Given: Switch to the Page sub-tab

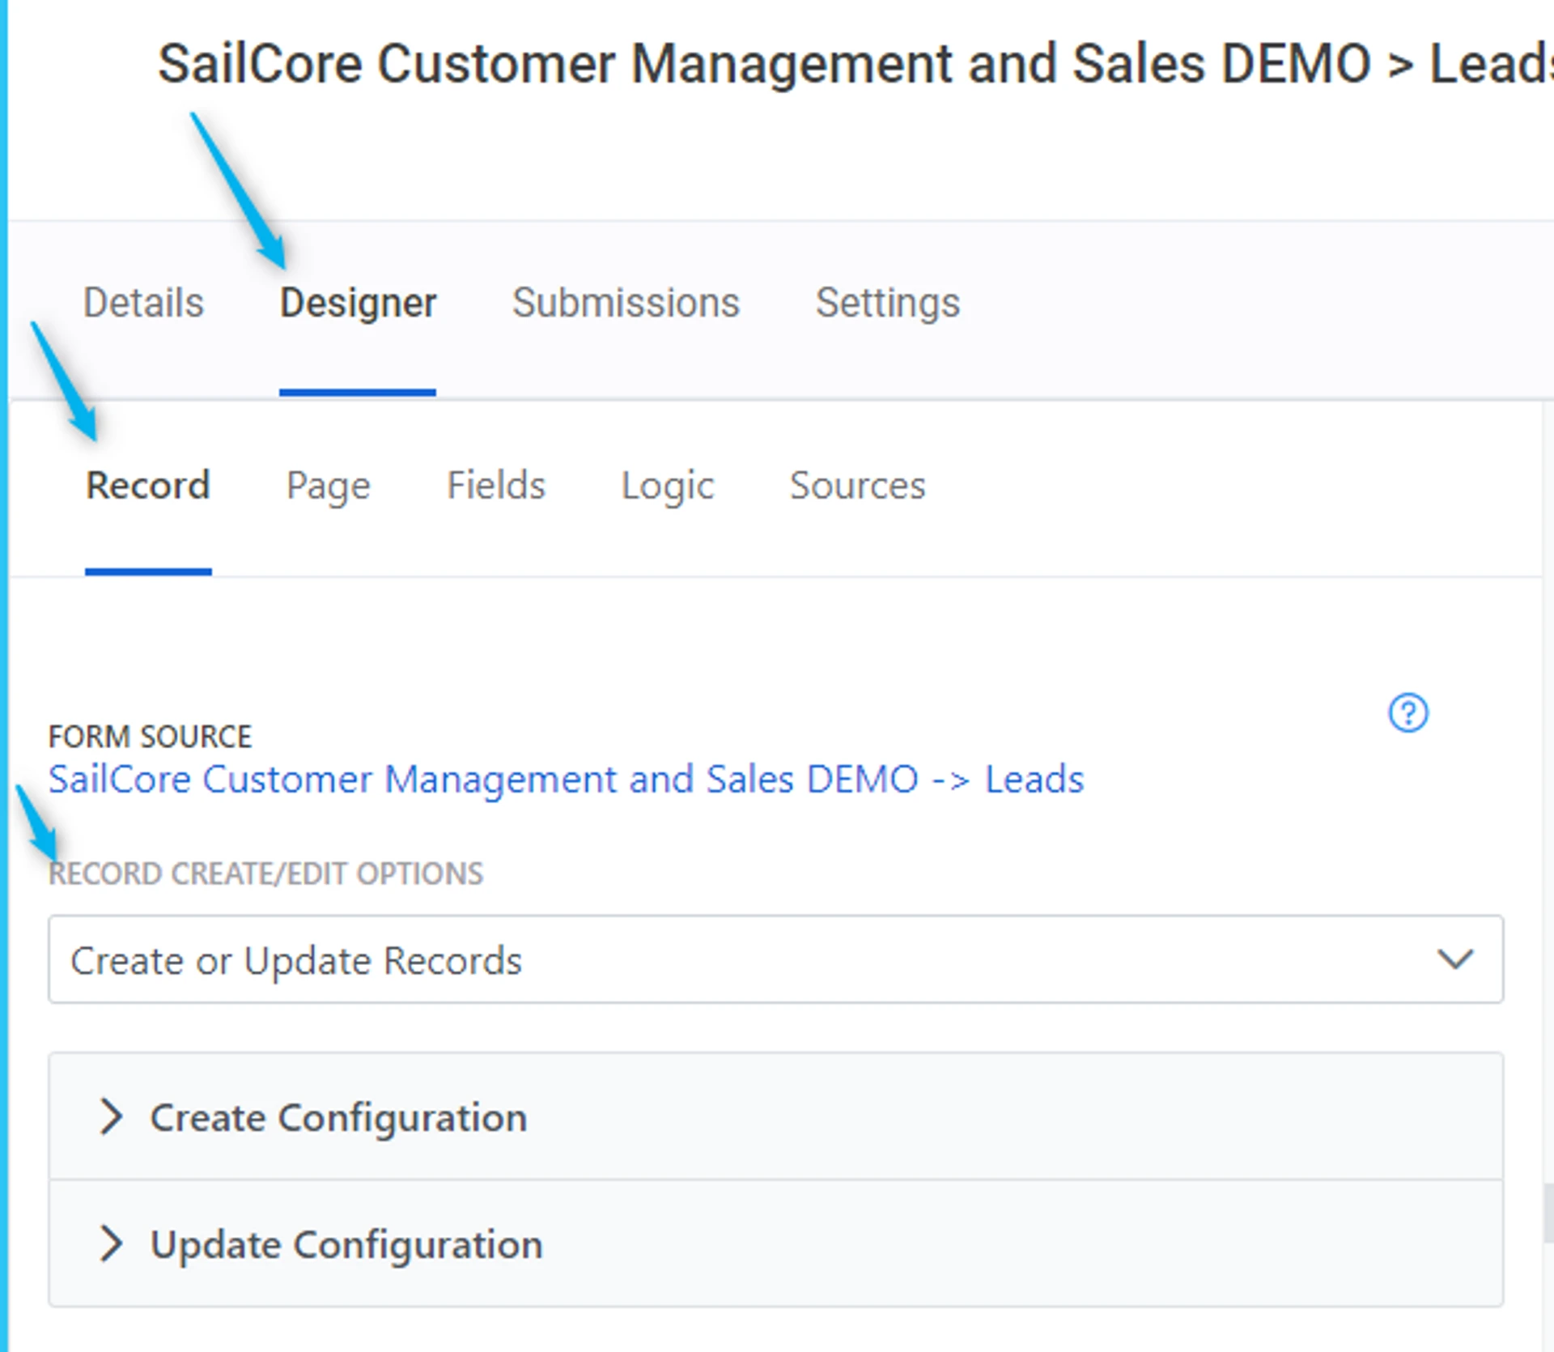Looking at the screenshot, I should [328, 486].
